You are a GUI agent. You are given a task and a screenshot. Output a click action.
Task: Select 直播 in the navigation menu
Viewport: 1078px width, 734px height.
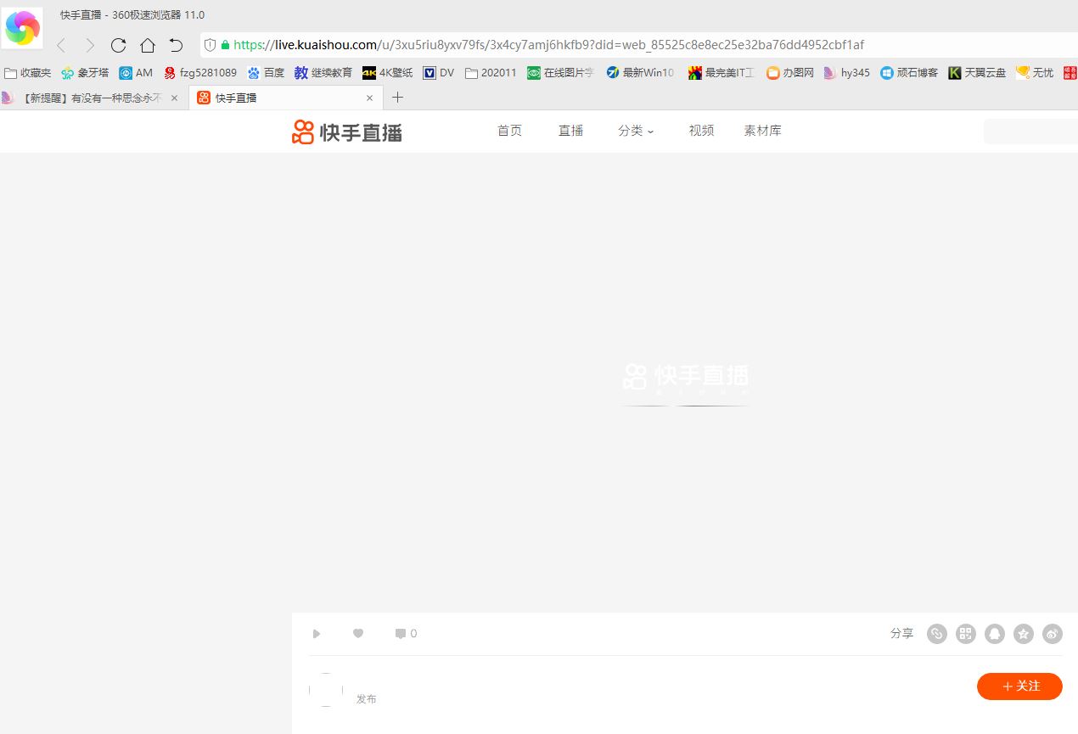click(x=570, y=131)
